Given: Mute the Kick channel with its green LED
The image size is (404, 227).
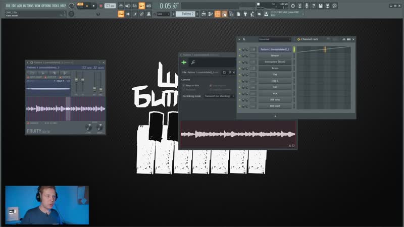Looking at the screenshot, I should coord(239,93).
